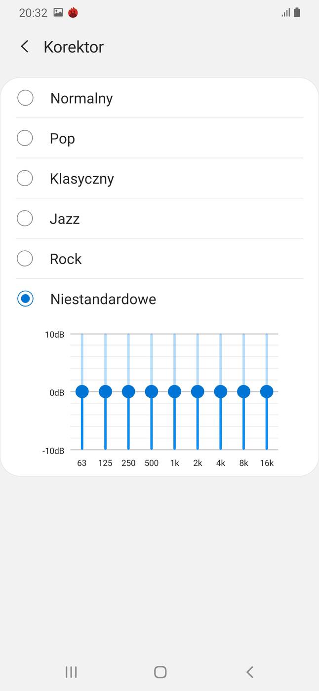
Task: Enable the Rock equalizer preset
Action: (x=25, y=259)
